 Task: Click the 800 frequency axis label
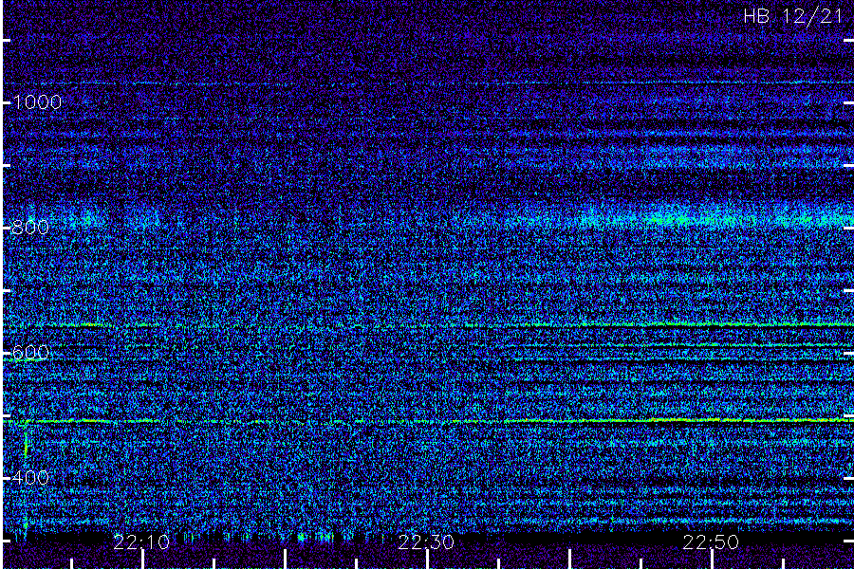30,227
